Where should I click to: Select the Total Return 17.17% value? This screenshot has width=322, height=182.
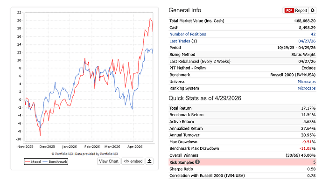(308, 108)
